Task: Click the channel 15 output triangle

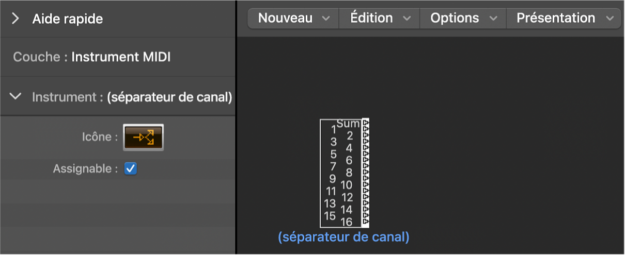Action: (x=366, y=216)
